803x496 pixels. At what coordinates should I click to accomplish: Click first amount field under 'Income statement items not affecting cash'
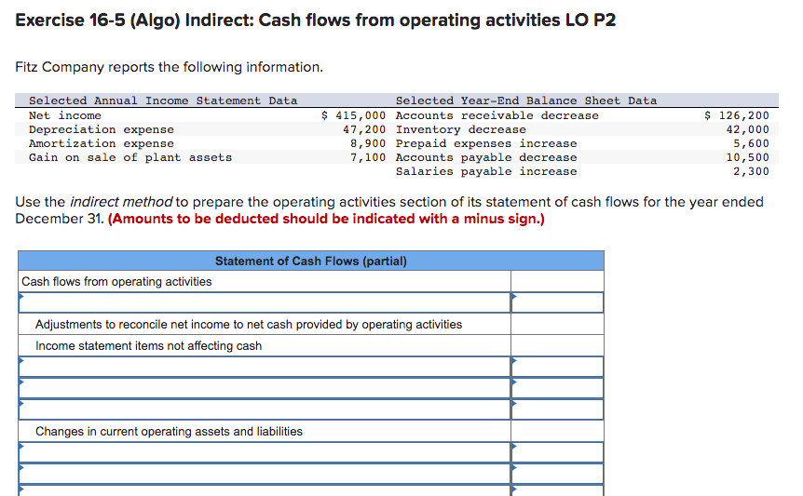(557, 368)
